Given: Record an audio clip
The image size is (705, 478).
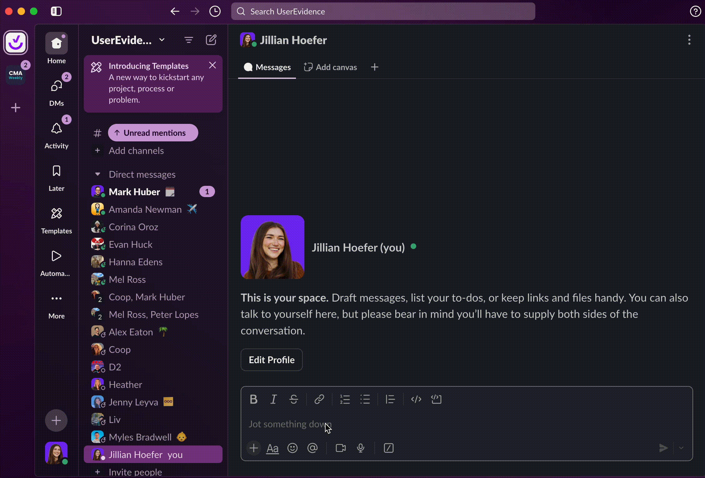Looking at the screenshot, I should [x=361, y=448].
